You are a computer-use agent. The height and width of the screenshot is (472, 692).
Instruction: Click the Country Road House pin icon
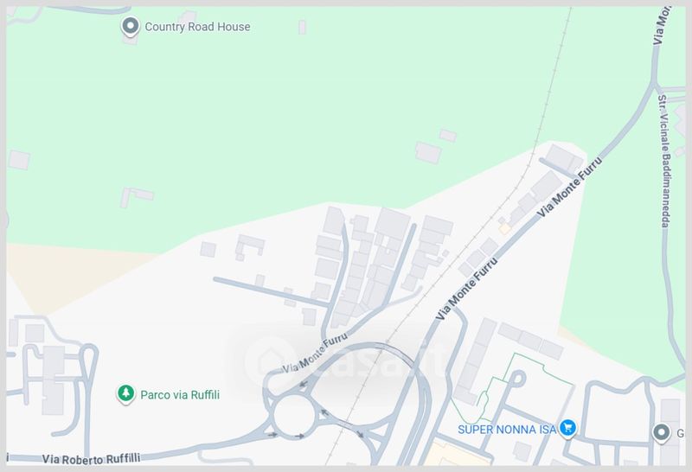point(131,27)
